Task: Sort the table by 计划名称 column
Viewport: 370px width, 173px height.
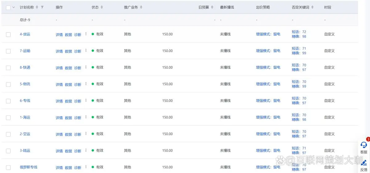Action: 37,7
